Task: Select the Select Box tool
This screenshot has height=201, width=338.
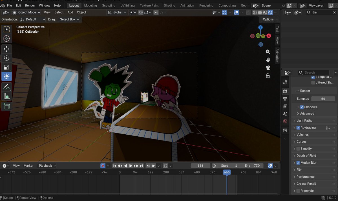Action: (6, 29)
